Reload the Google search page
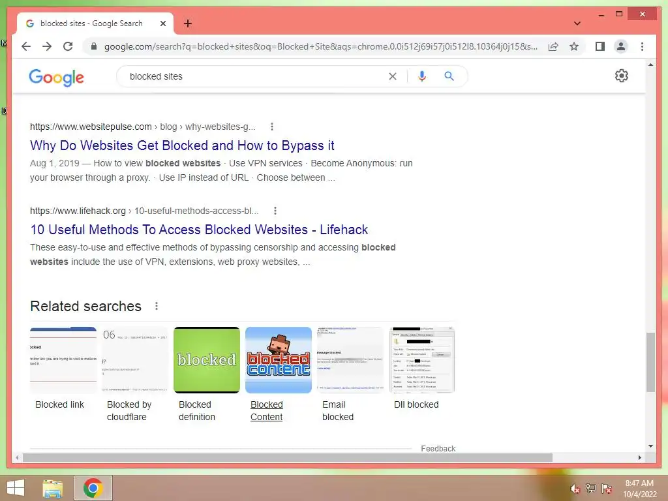668x501 pixels. coord(68,46)
